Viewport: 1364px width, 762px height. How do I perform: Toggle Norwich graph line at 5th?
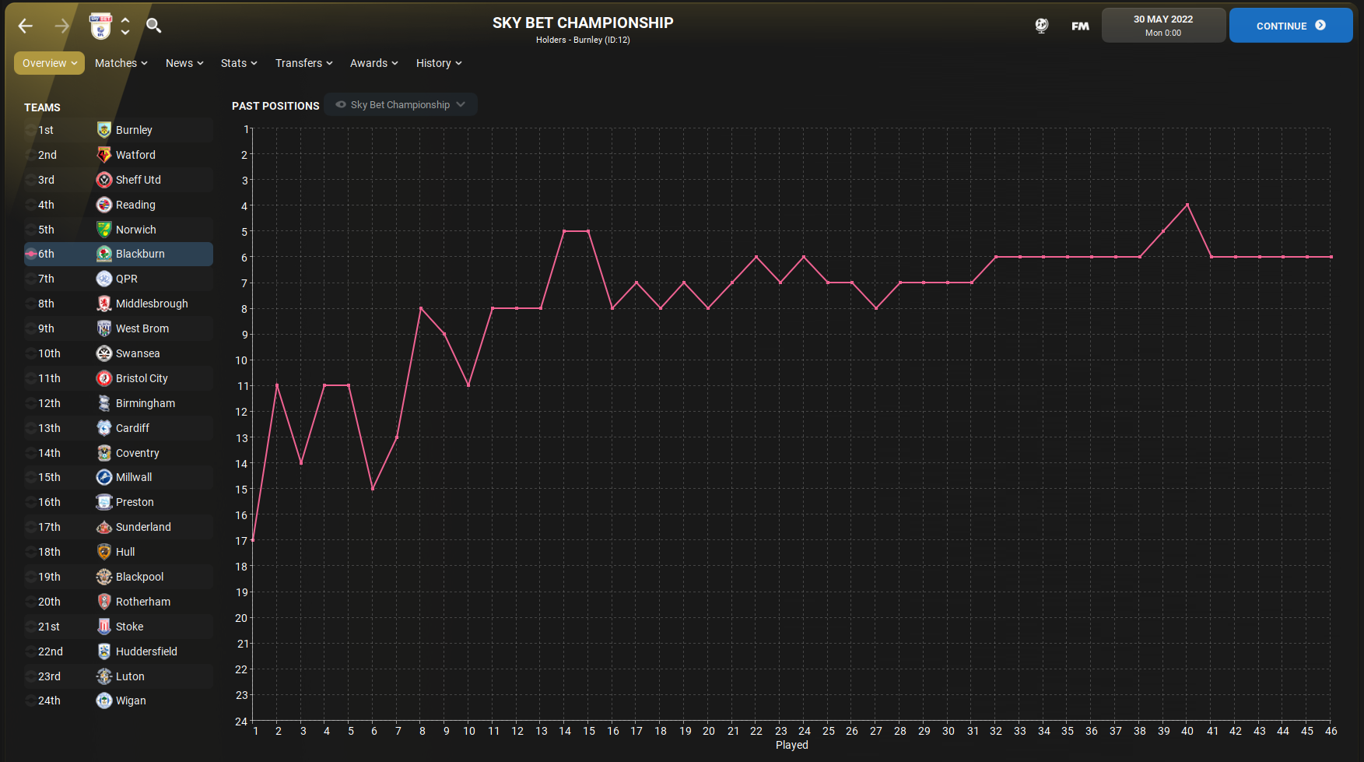pos(31,230)
